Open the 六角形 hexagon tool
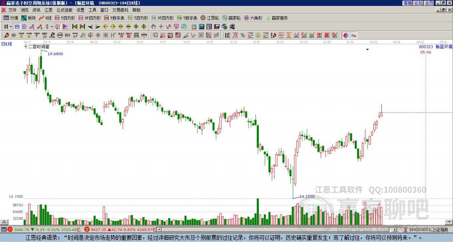 253,18
